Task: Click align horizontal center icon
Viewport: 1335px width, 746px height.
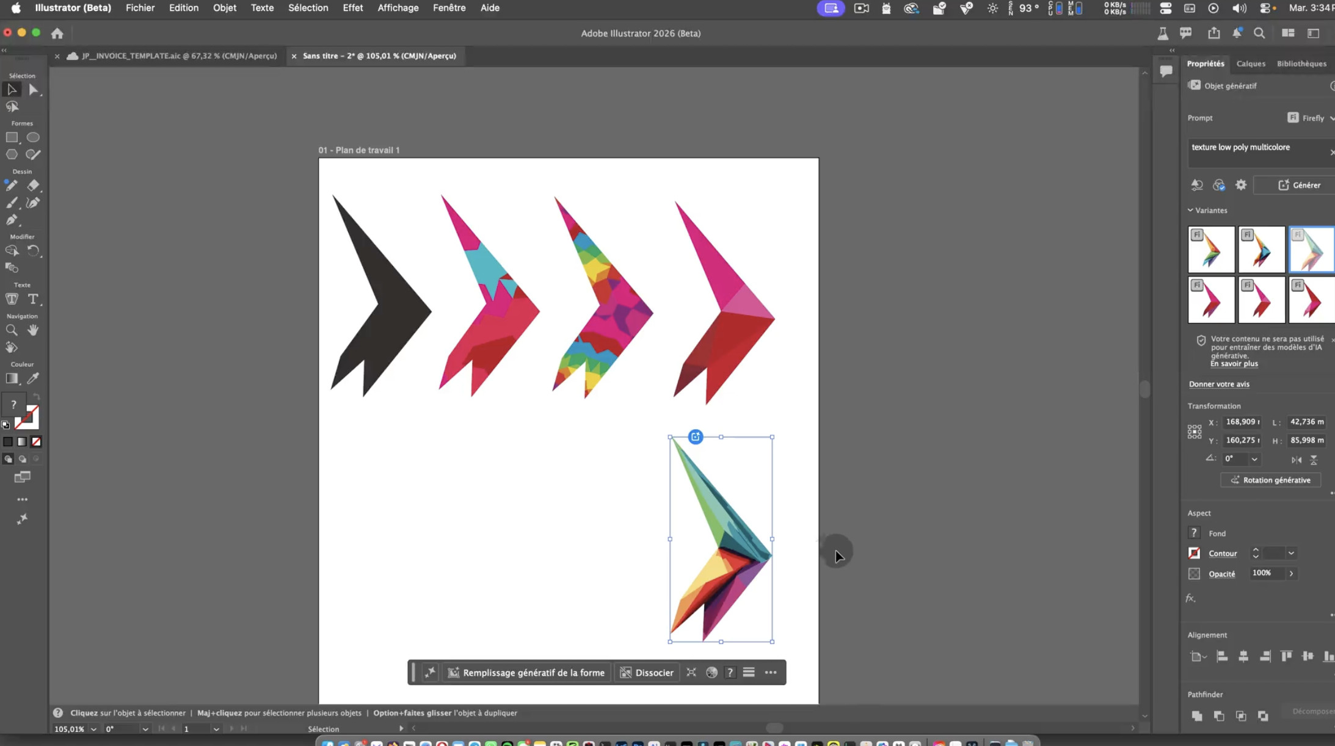Action: pyautogui.click(x=1243, y=656)
